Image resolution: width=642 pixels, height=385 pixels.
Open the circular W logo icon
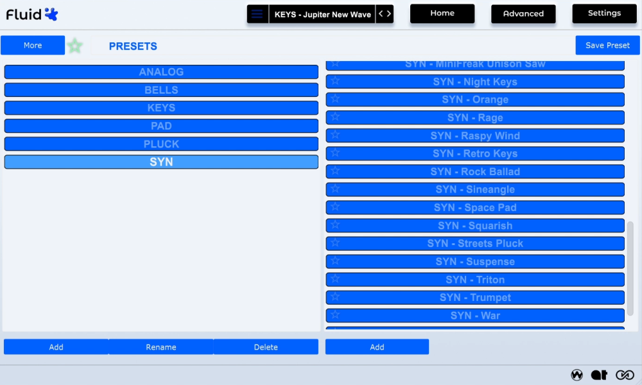click(x=577, y=375)
